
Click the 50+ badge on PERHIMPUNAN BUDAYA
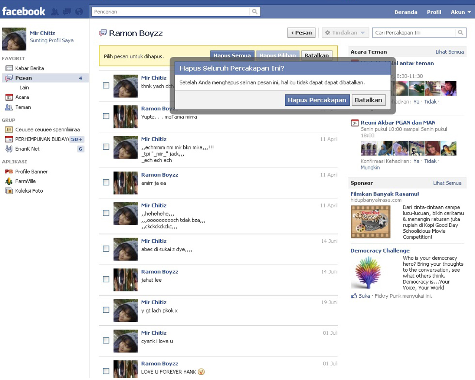[x=77, y=139]
